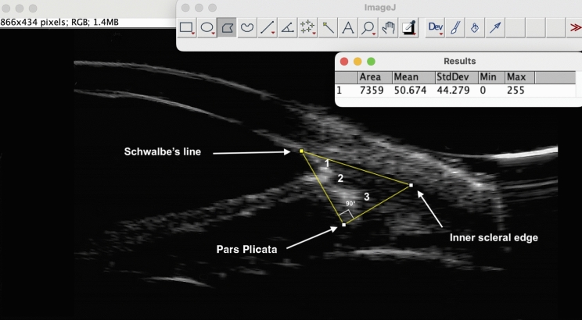
Task: Click the Min column header in Results
Action: [x=491, y=77]
